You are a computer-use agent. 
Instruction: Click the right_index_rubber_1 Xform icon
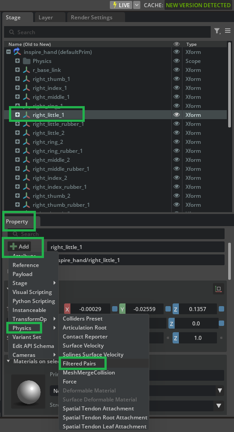point(26,187)
